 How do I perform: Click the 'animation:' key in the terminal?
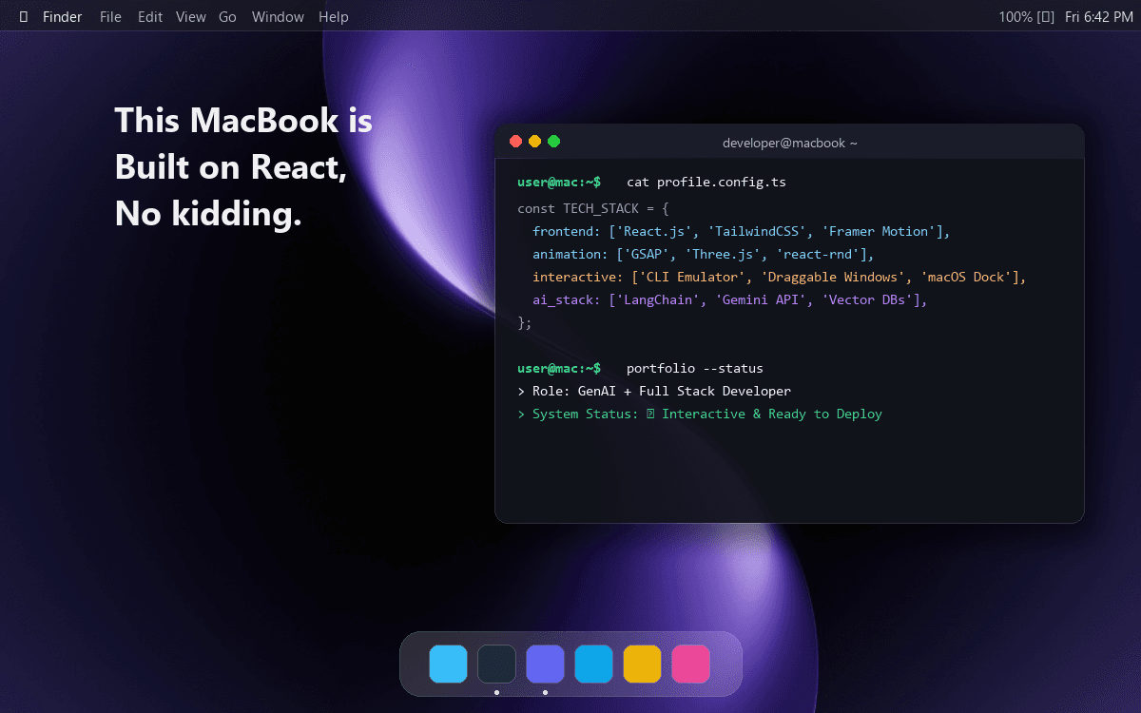pos(570,254)
